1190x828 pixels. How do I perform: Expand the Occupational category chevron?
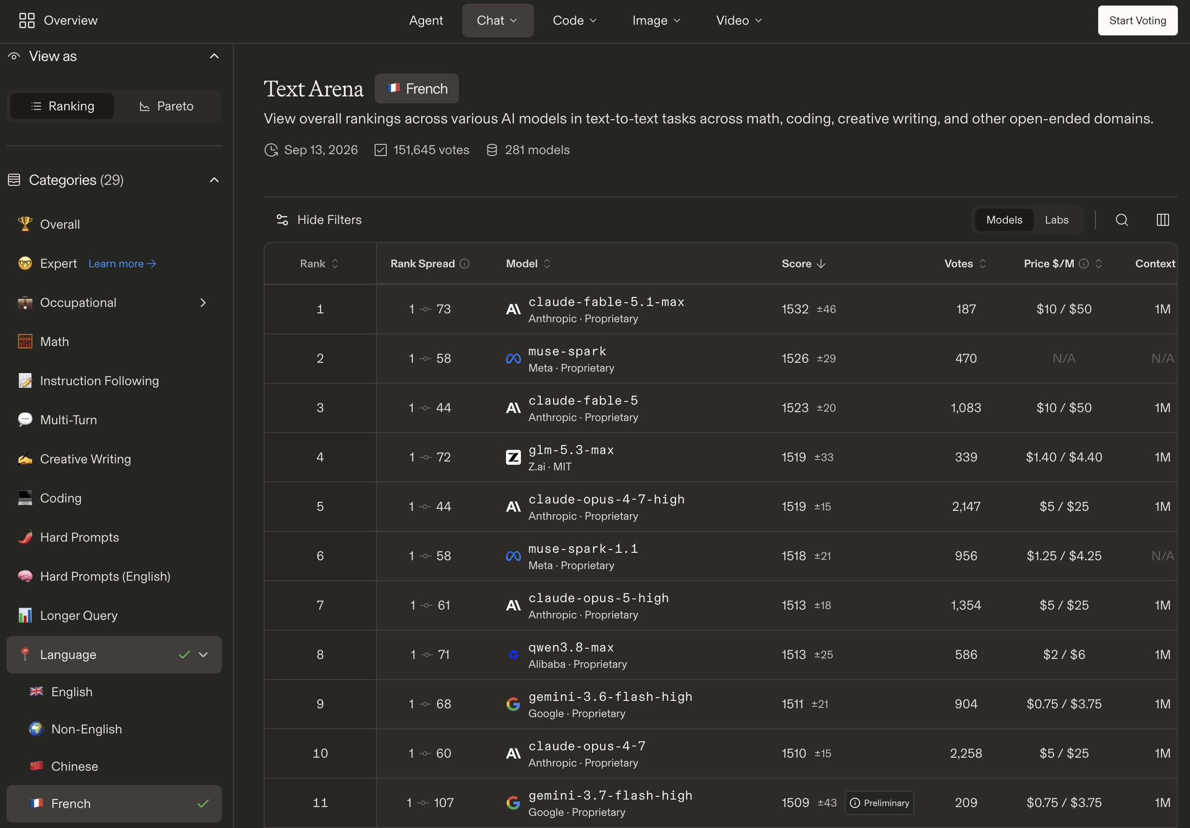203,303
